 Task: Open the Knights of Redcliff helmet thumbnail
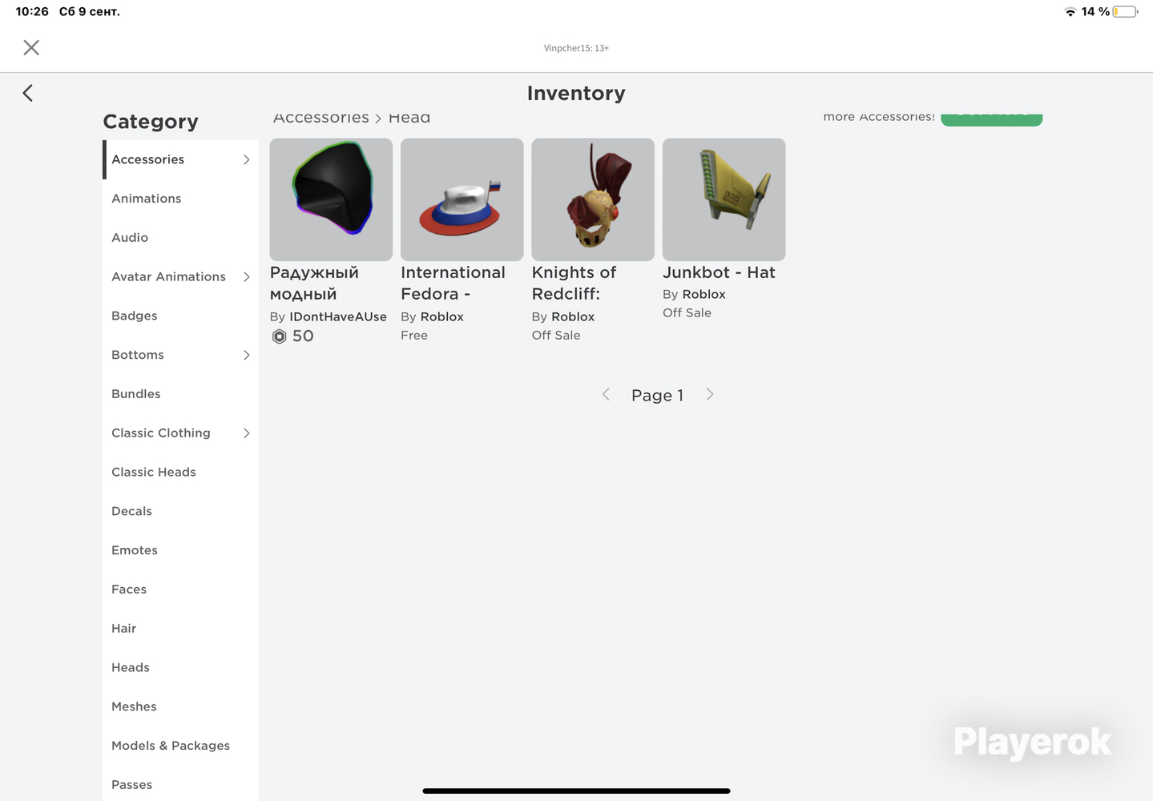pyautogui.click(x=593, y=199)
